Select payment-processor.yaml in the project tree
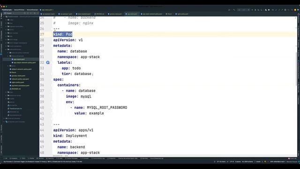 (21, 85)
